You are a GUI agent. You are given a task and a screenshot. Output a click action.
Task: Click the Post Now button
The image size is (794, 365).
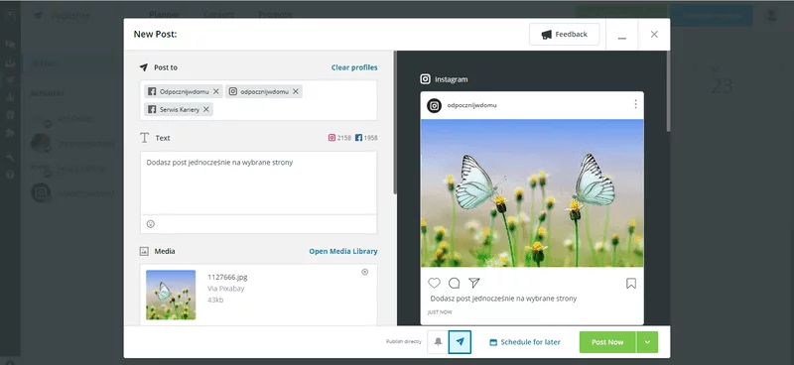pyautogui.click(x=607, y=342)
